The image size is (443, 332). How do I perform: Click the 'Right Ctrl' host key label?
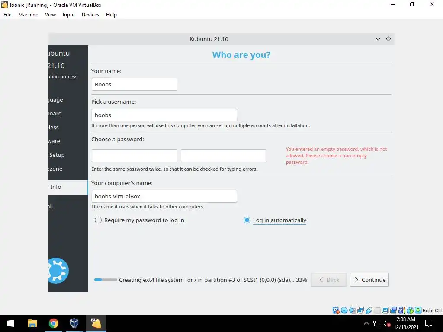click(x=432, y=310)
